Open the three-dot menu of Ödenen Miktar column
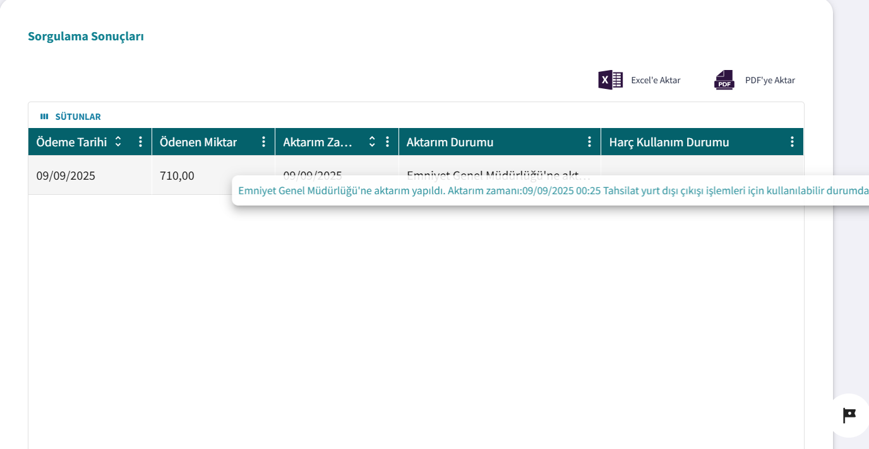 pos(263,142)
